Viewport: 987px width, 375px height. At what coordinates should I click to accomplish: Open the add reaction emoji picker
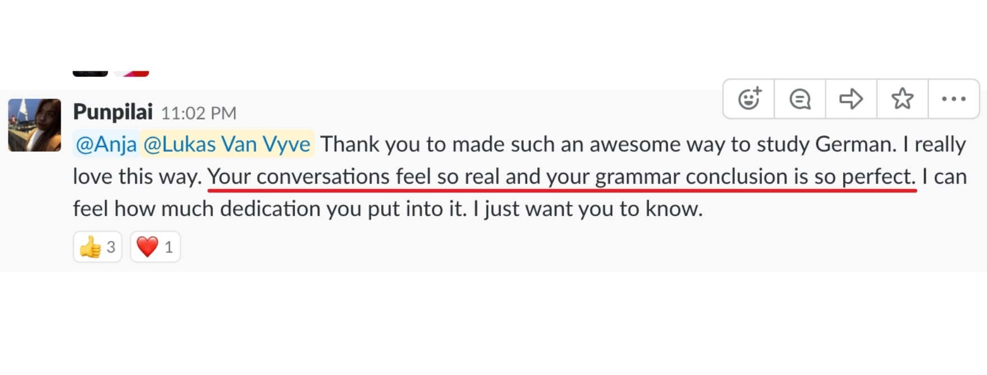point(749,99)
